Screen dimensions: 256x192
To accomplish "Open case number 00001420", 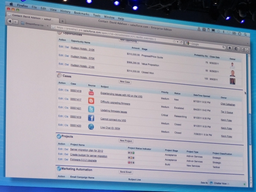I will (x=76, y=125).
